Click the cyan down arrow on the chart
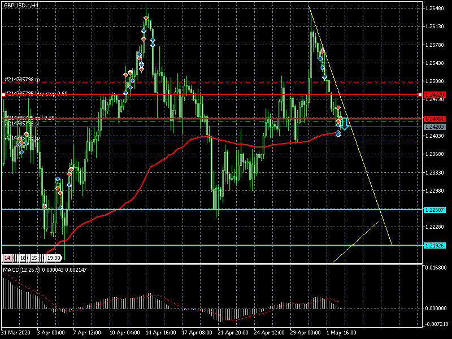The width and height of the screenshot is (452, 339). (x=344, y=123)
